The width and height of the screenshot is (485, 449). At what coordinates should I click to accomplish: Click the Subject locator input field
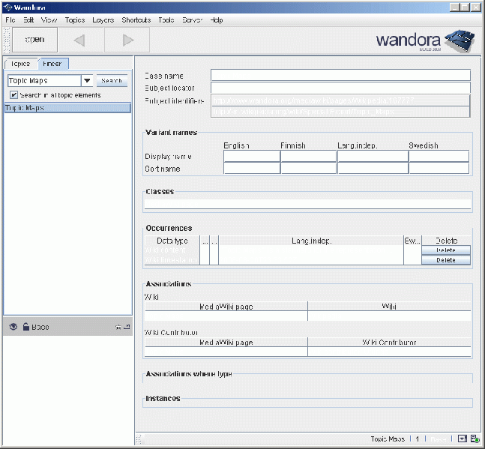point(340,88)
